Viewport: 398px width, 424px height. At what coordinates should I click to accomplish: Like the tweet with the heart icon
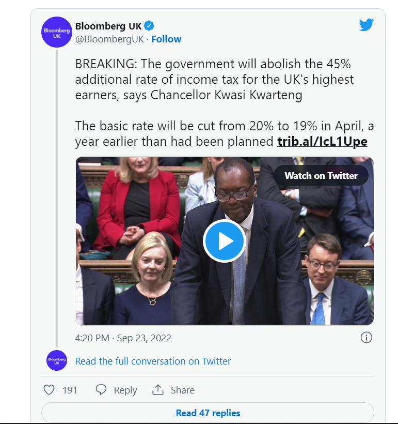[x=49, y=390]
